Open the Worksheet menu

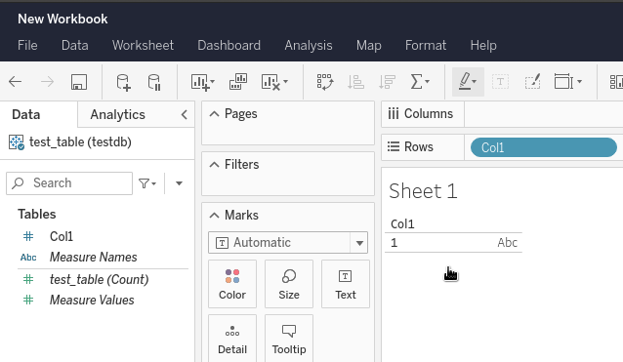[143, 45]
